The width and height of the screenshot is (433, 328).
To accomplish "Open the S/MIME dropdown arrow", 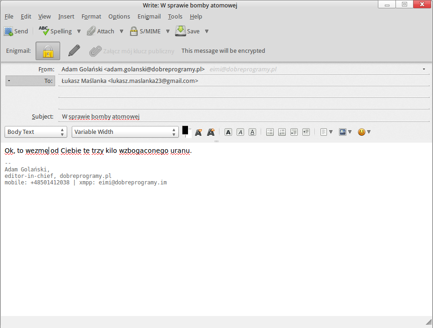I will tap(168, 31).
